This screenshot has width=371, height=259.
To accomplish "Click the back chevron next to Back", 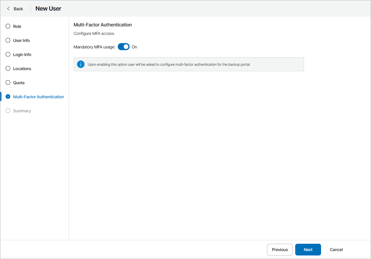I will pos(9,9).
